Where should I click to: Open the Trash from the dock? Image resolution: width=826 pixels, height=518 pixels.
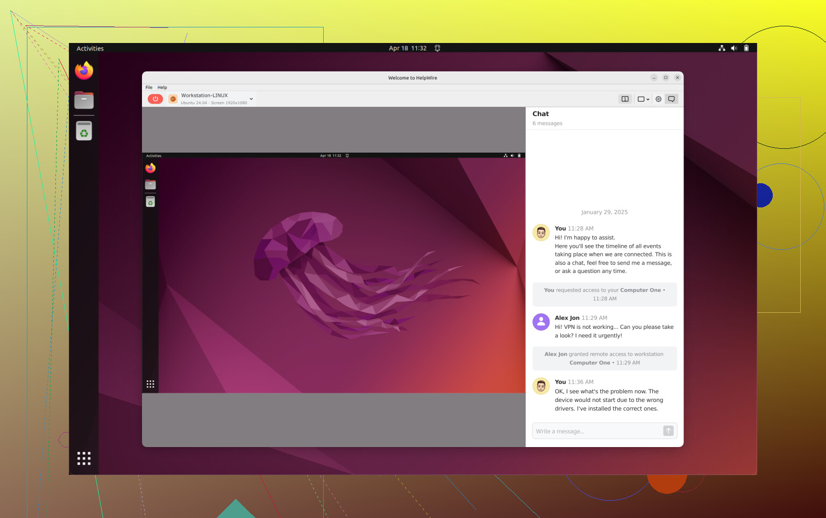click(84, 131)
